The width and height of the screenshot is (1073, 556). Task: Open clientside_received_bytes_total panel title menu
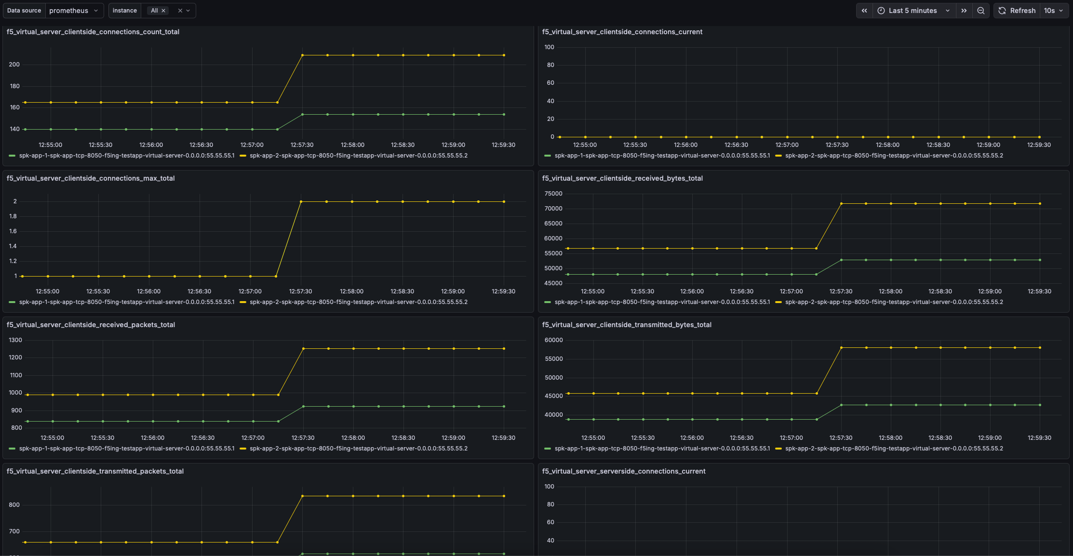click(622, 178)
